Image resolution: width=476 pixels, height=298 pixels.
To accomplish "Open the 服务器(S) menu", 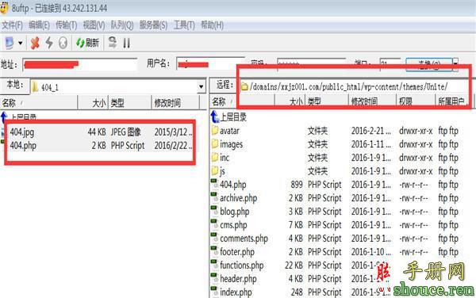I will 153,25.
